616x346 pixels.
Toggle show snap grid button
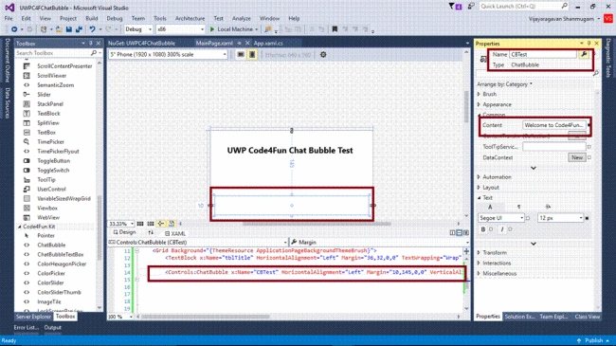tap(140, 224)
